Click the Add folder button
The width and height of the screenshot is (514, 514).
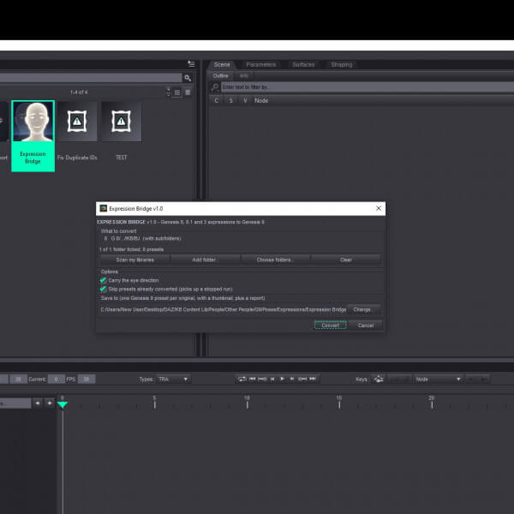(204, 260)
